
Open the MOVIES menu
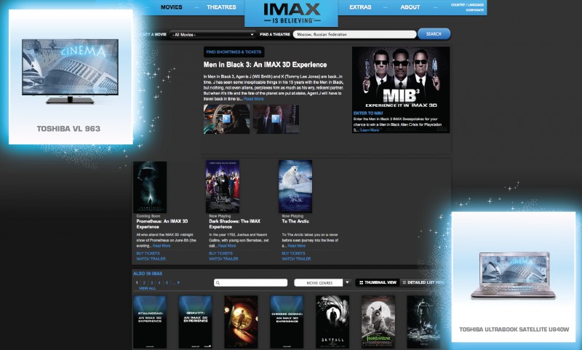[171, 7]
